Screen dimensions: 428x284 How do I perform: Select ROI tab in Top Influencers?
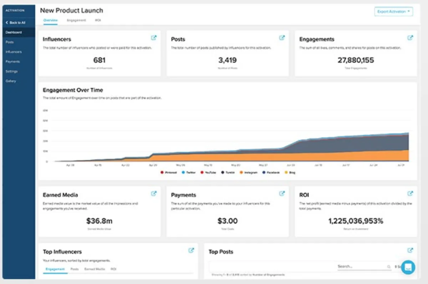[113, 269]
